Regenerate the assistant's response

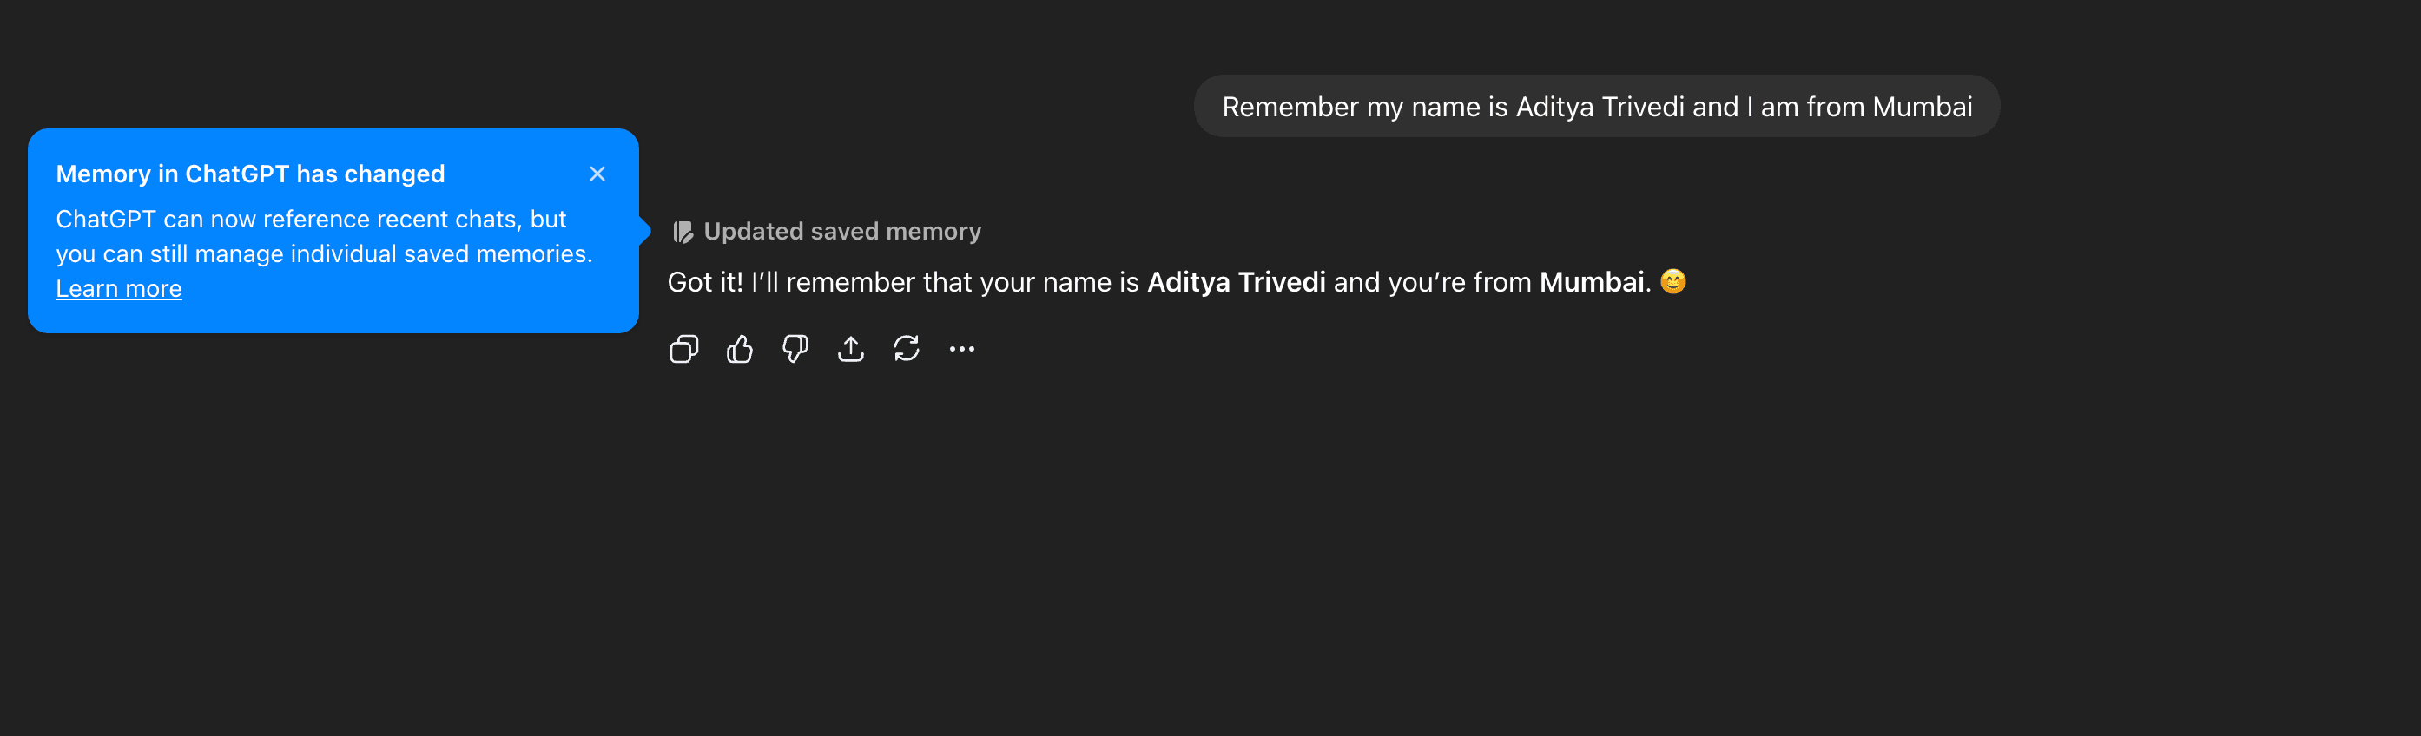pos(906,349)
